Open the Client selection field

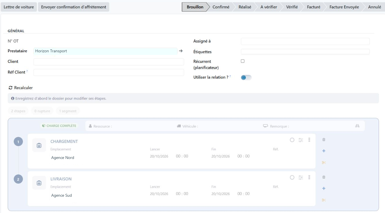click(109, 62)
